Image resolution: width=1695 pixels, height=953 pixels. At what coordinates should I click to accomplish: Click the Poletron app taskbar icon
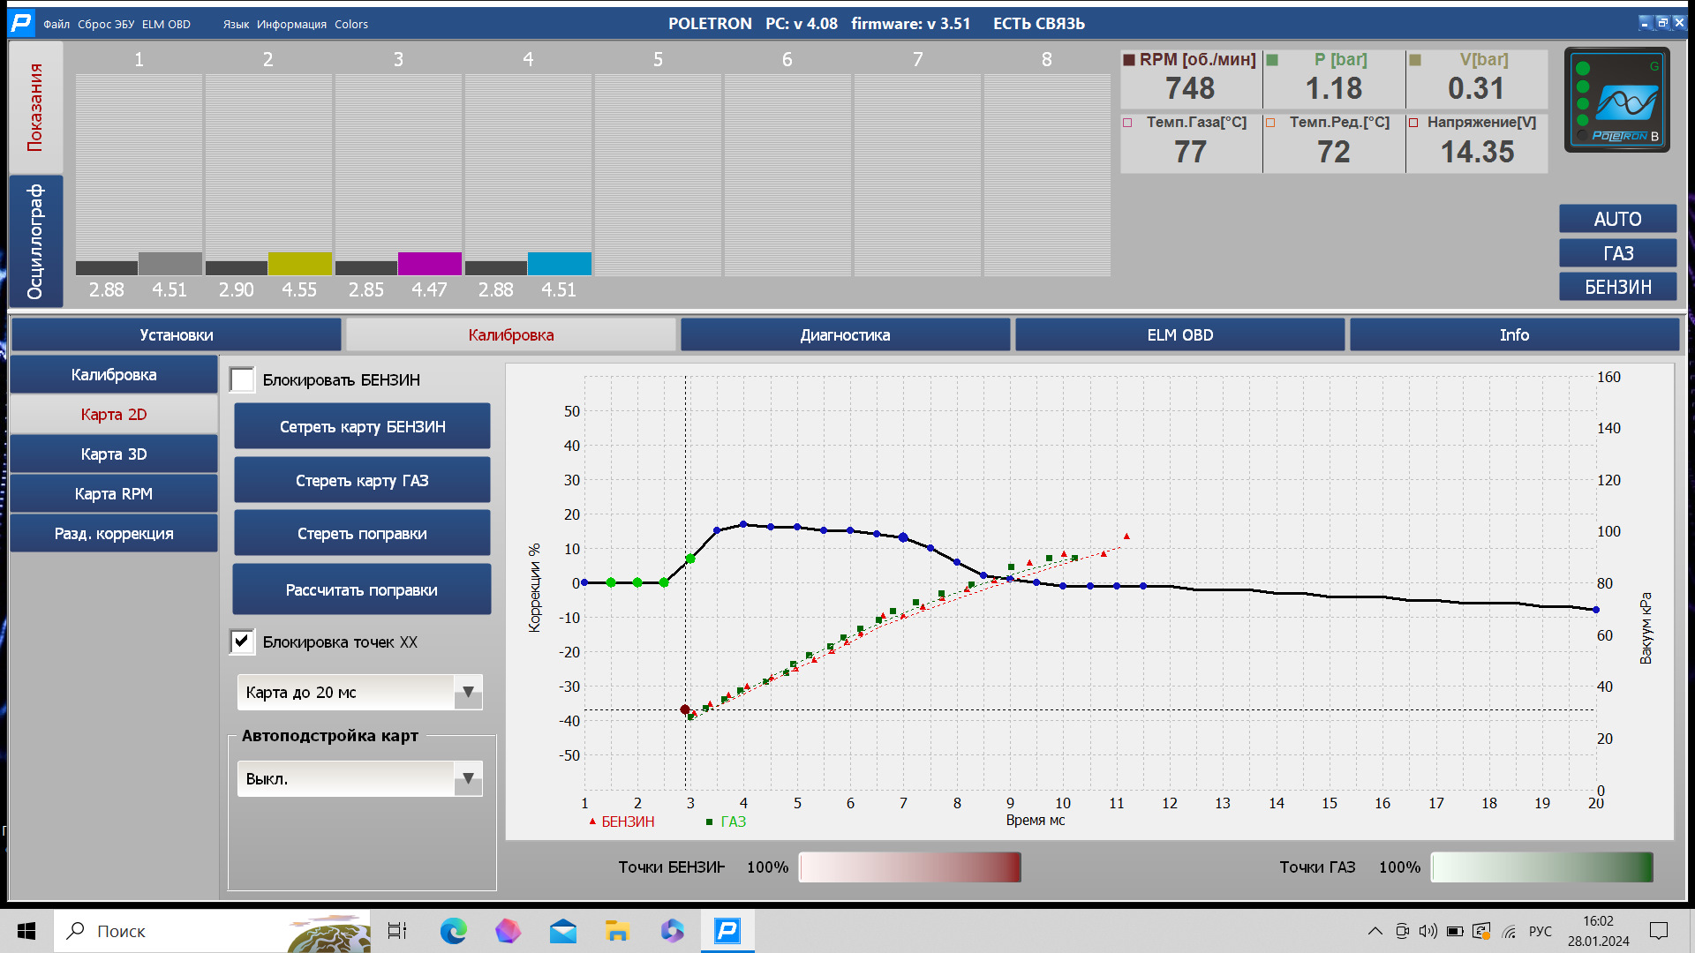coord(727,931)
